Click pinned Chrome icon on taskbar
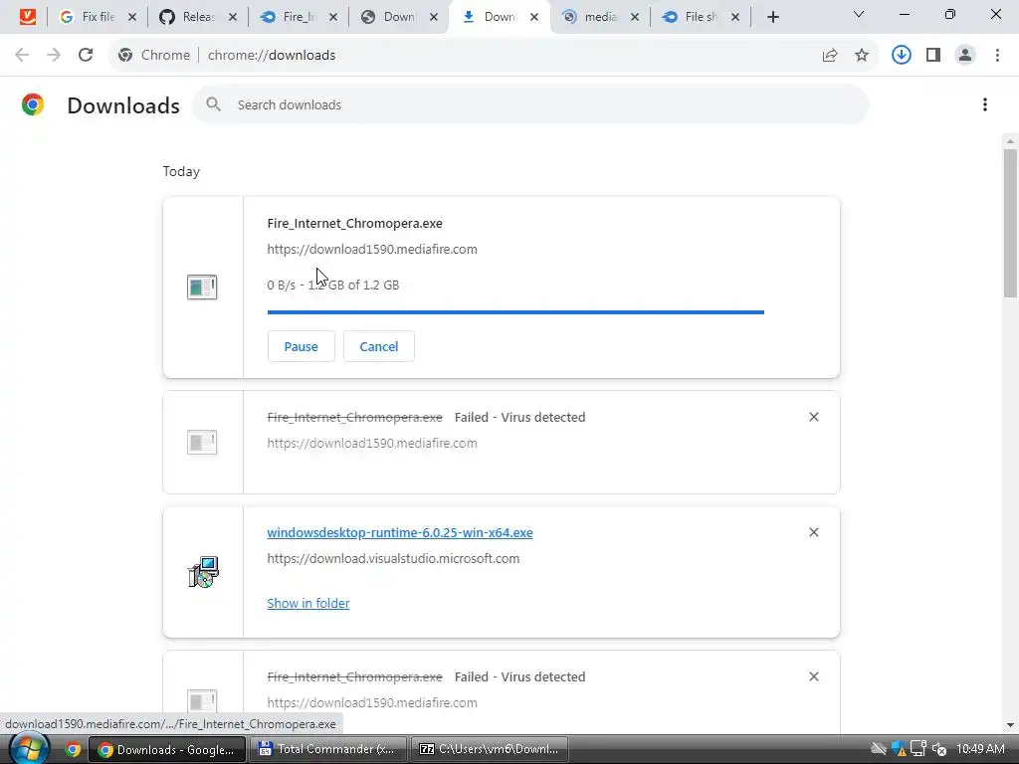 tap(72, 749)
